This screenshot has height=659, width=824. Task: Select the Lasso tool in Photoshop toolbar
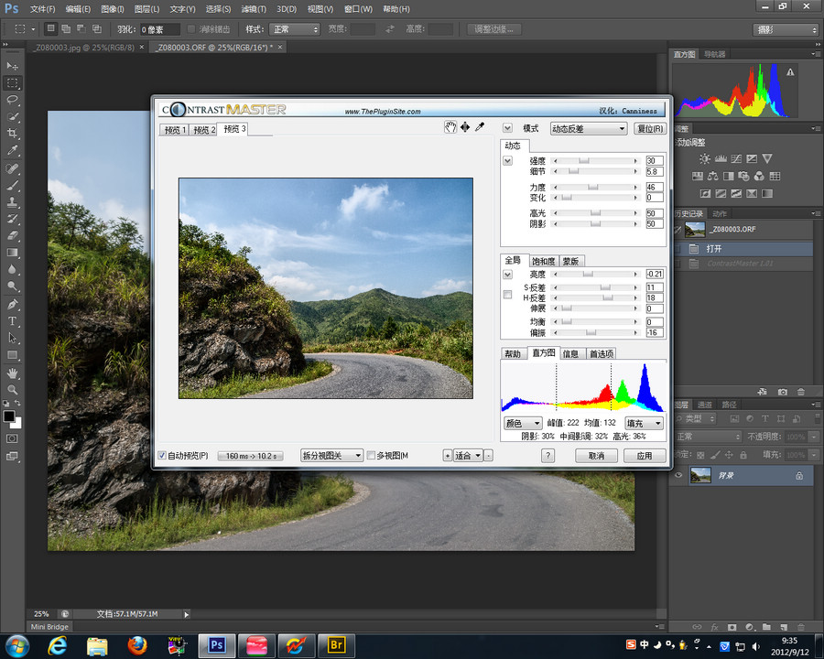(x=13, y=100)
